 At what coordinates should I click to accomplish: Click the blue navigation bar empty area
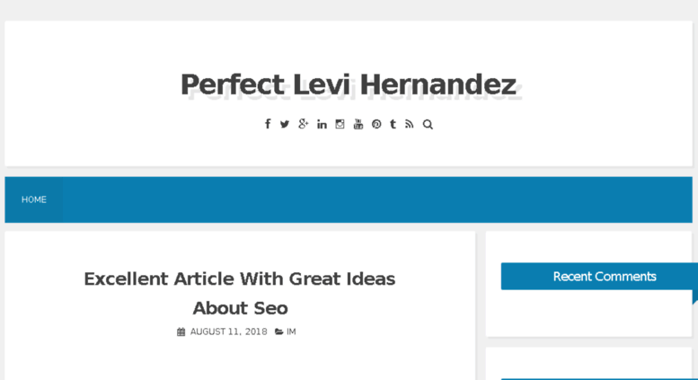coord(377,199)
